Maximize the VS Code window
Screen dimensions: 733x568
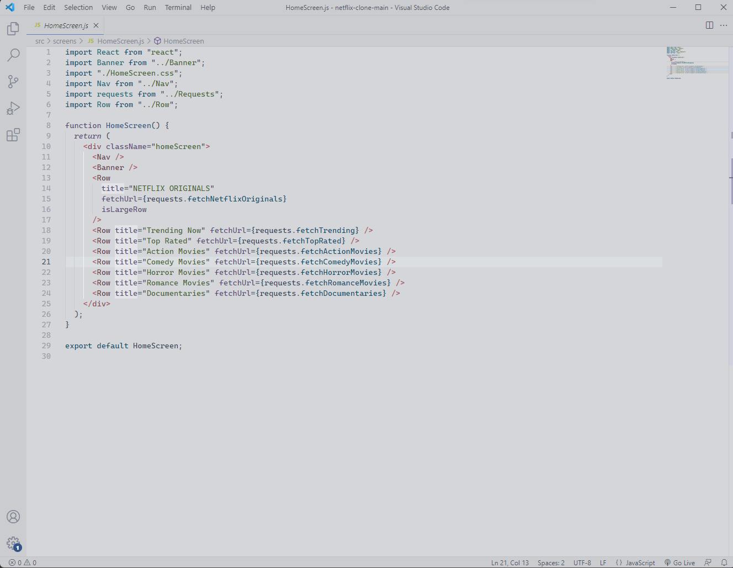click(x=698, y=7)
